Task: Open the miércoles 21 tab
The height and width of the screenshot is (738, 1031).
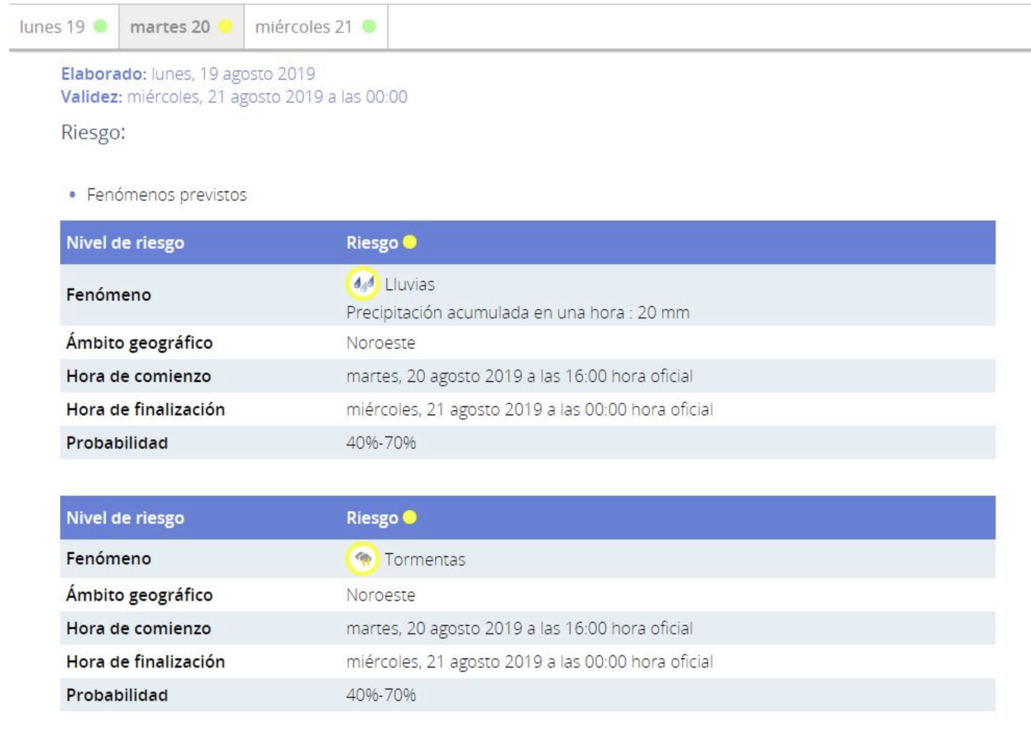Action: click(x=303, y=27)
